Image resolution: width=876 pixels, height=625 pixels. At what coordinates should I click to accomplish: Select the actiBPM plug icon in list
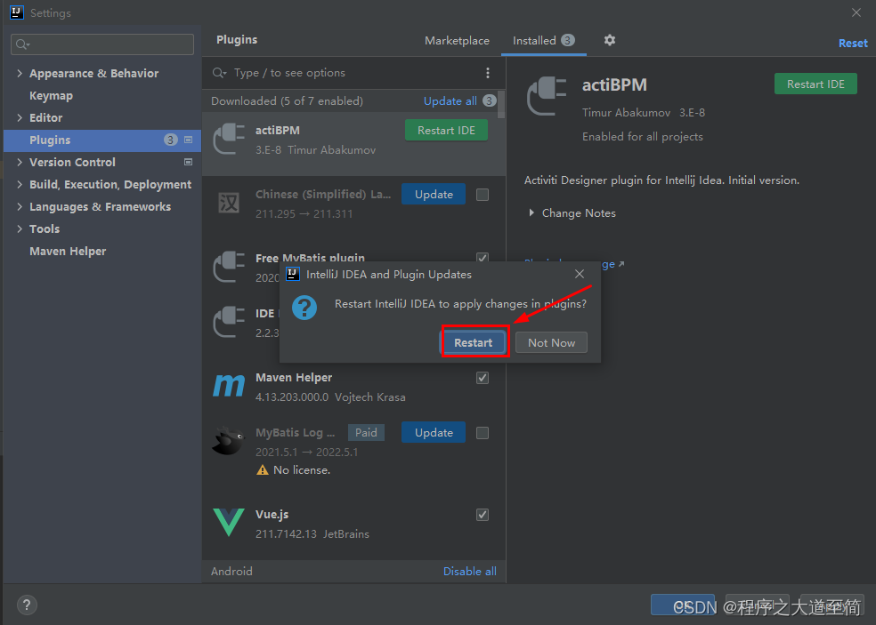(229, 139)
